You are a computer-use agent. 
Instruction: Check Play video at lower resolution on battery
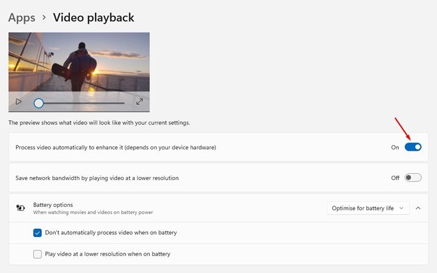point(37,254)
